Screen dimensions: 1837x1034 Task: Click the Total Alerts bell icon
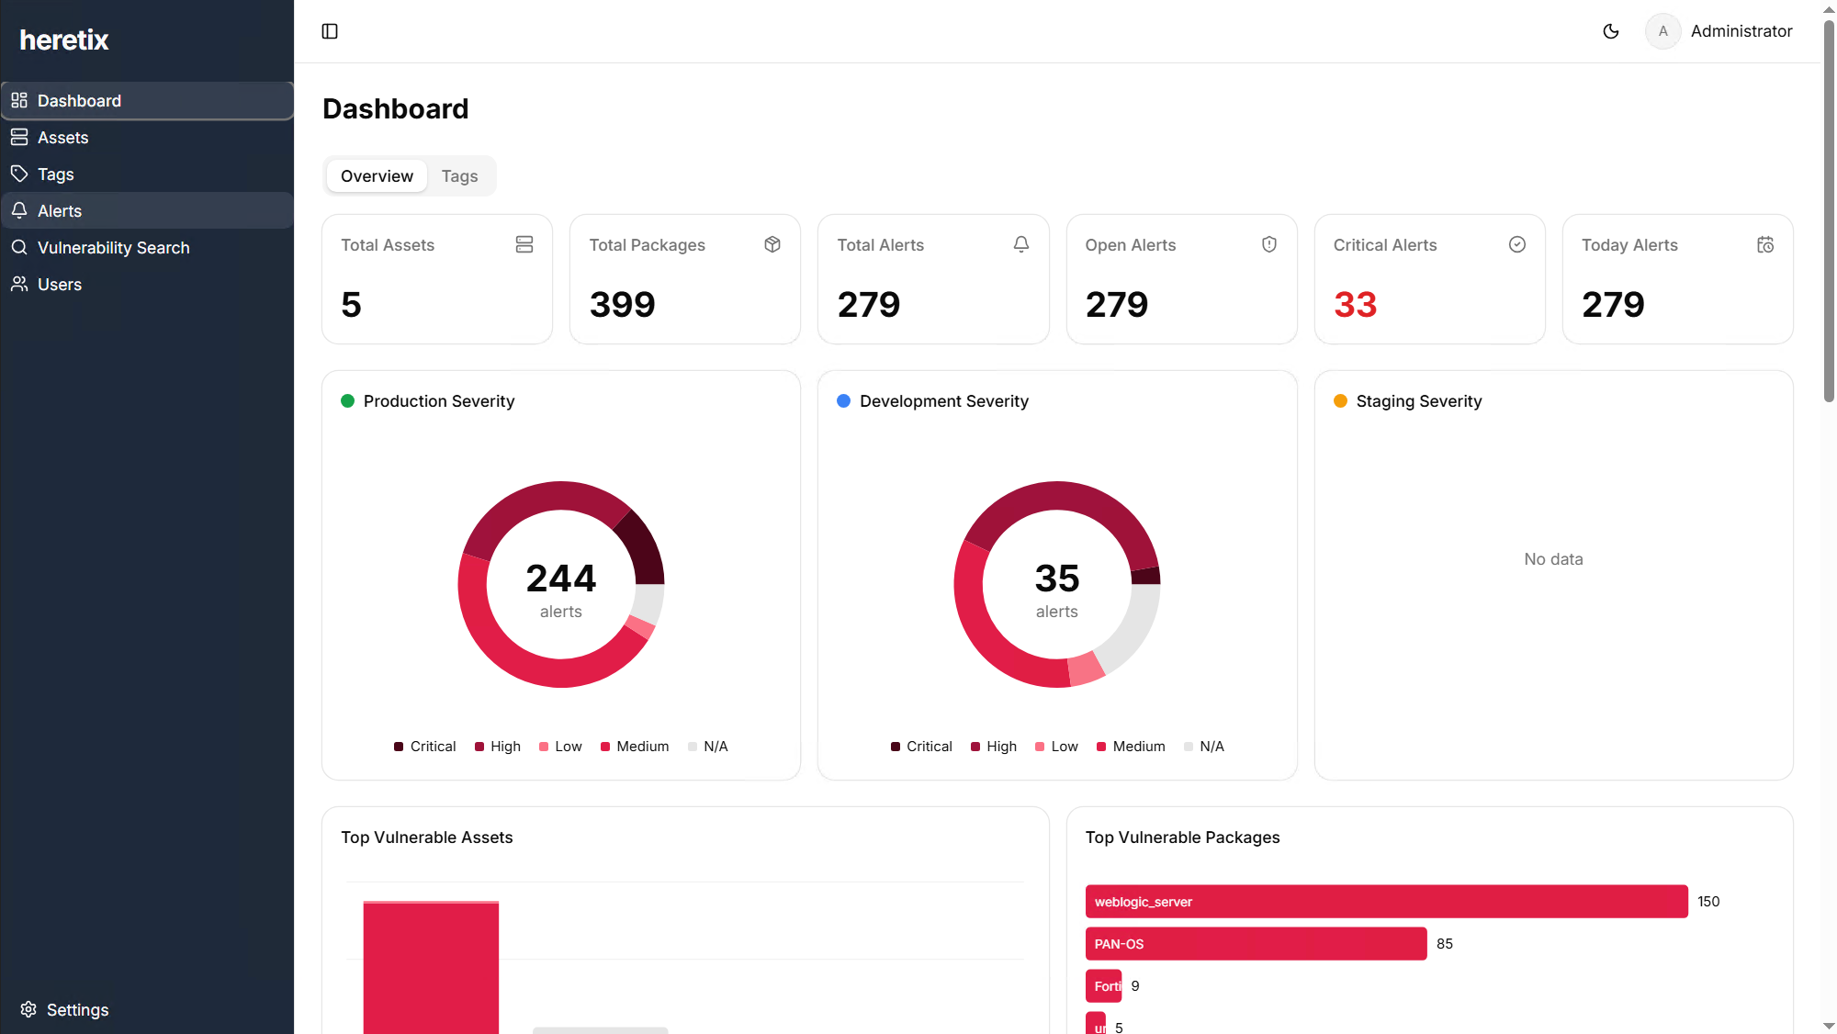(1021, 244)
